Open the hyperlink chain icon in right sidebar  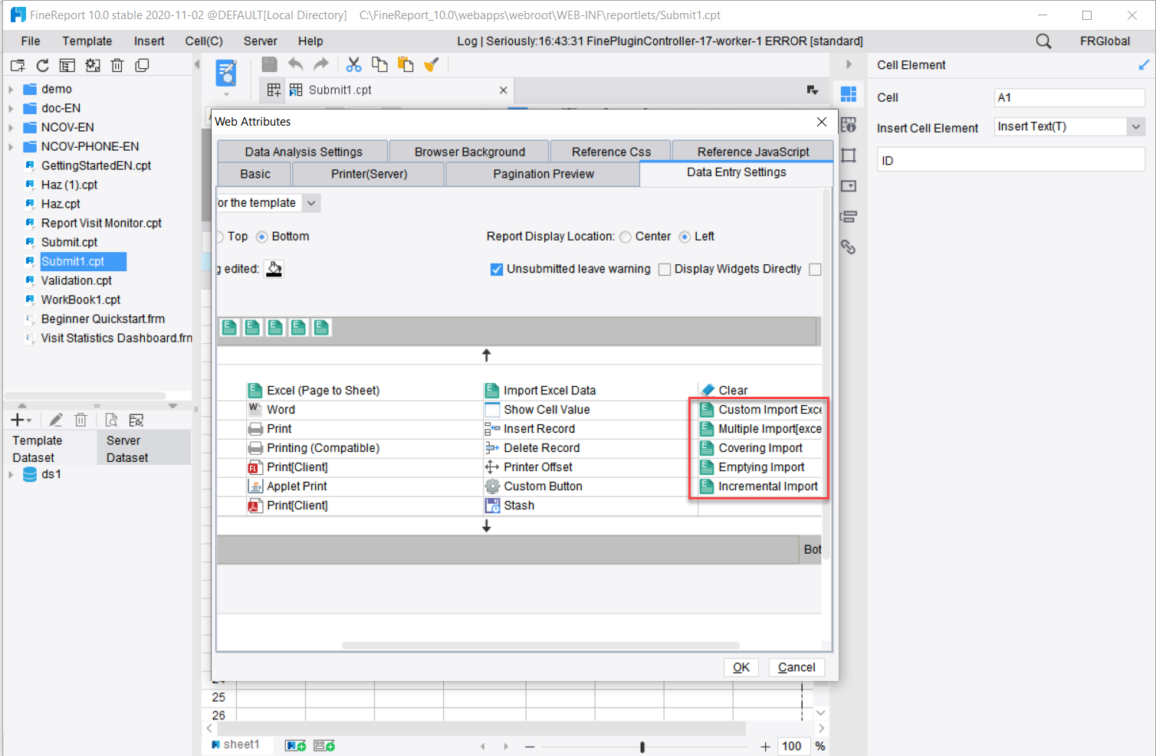tap(848, 247)
